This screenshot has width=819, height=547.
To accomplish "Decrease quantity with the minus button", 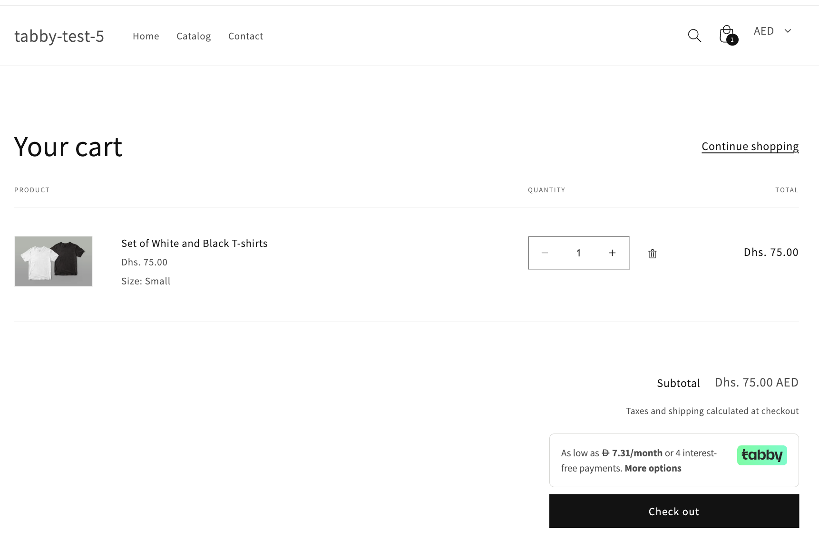I will coord(545,253).
